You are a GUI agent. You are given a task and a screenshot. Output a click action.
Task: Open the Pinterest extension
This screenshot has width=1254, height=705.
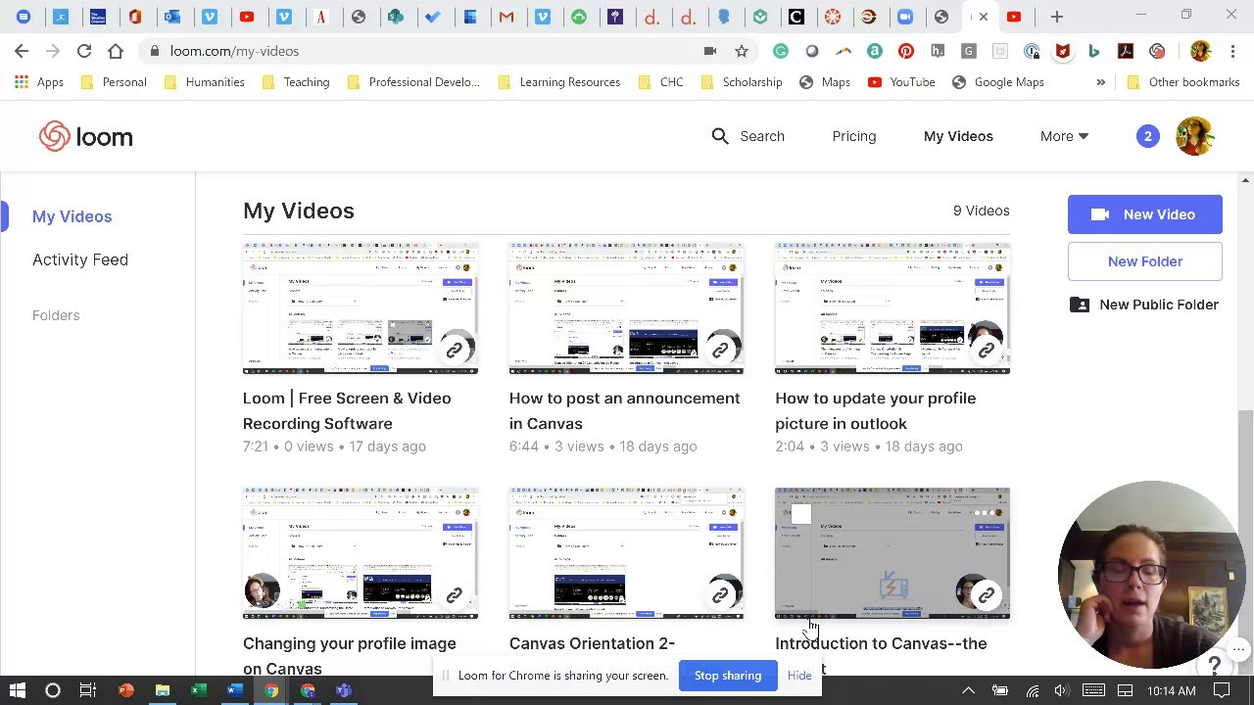click(x=906, y=51)
